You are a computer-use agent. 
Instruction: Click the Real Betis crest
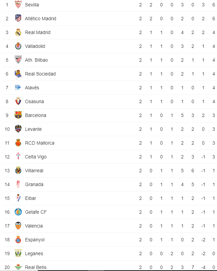(18, 267)
